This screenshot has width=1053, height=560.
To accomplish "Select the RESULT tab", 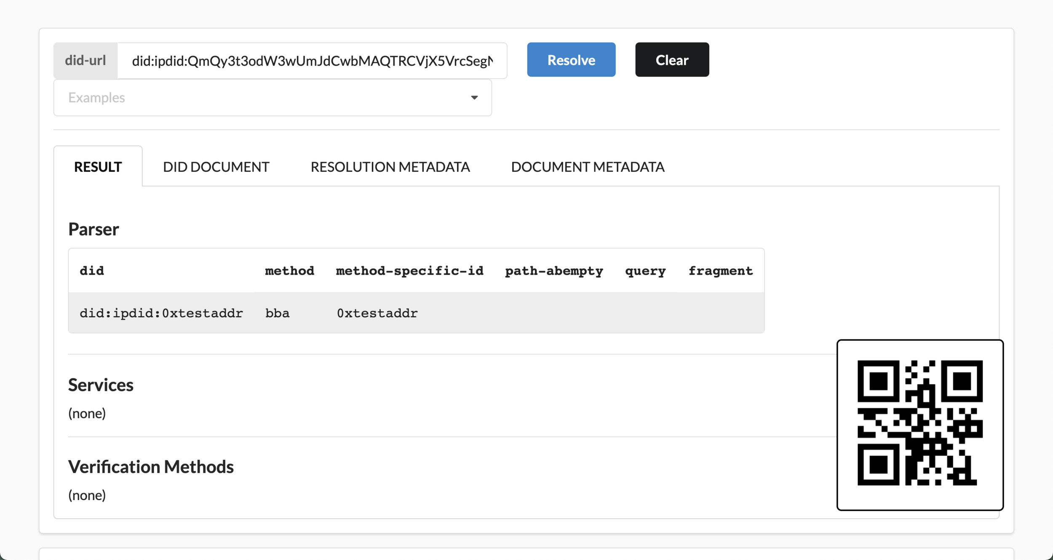I will pos(98,167).
